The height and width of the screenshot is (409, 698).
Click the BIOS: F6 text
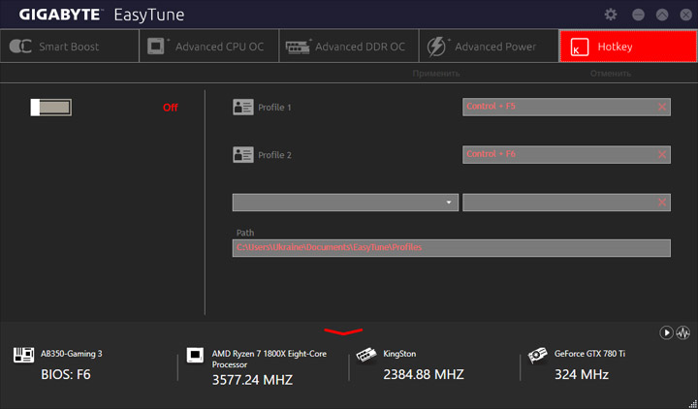[x=66, y=374]
